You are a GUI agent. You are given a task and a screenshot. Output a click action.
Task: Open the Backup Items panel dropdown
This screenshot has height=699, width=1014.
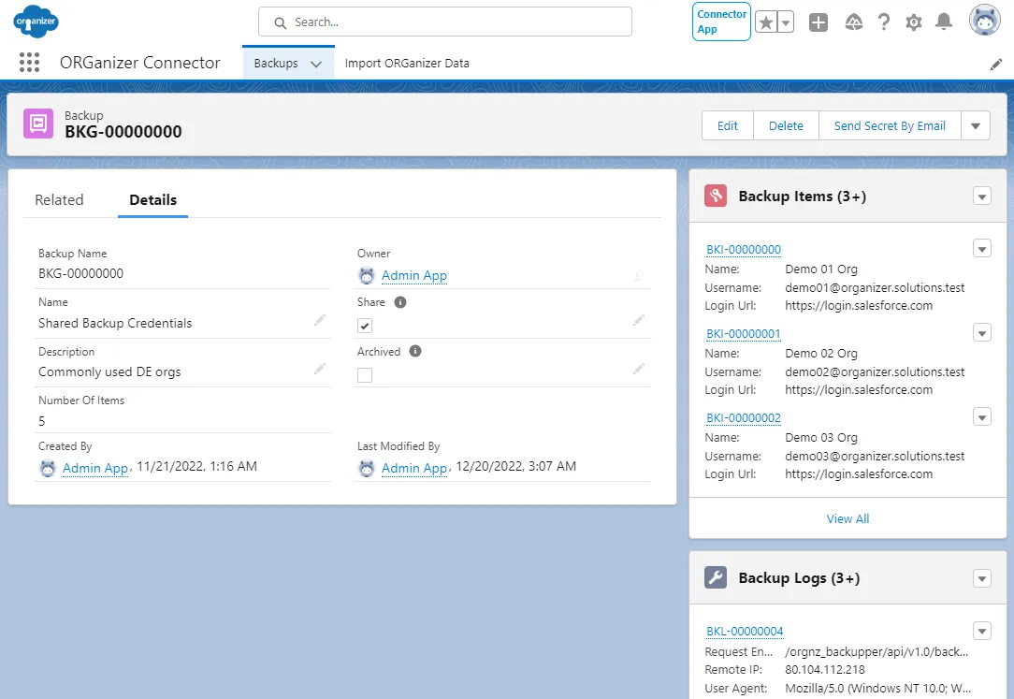click(x=981, y=196)
